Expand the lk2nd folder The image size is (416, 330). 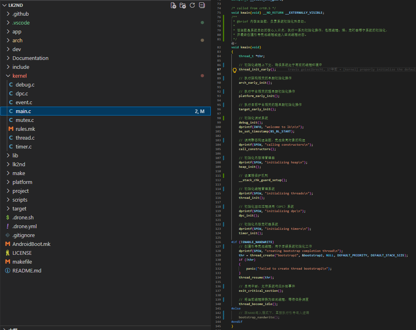(x=8, y=165)
